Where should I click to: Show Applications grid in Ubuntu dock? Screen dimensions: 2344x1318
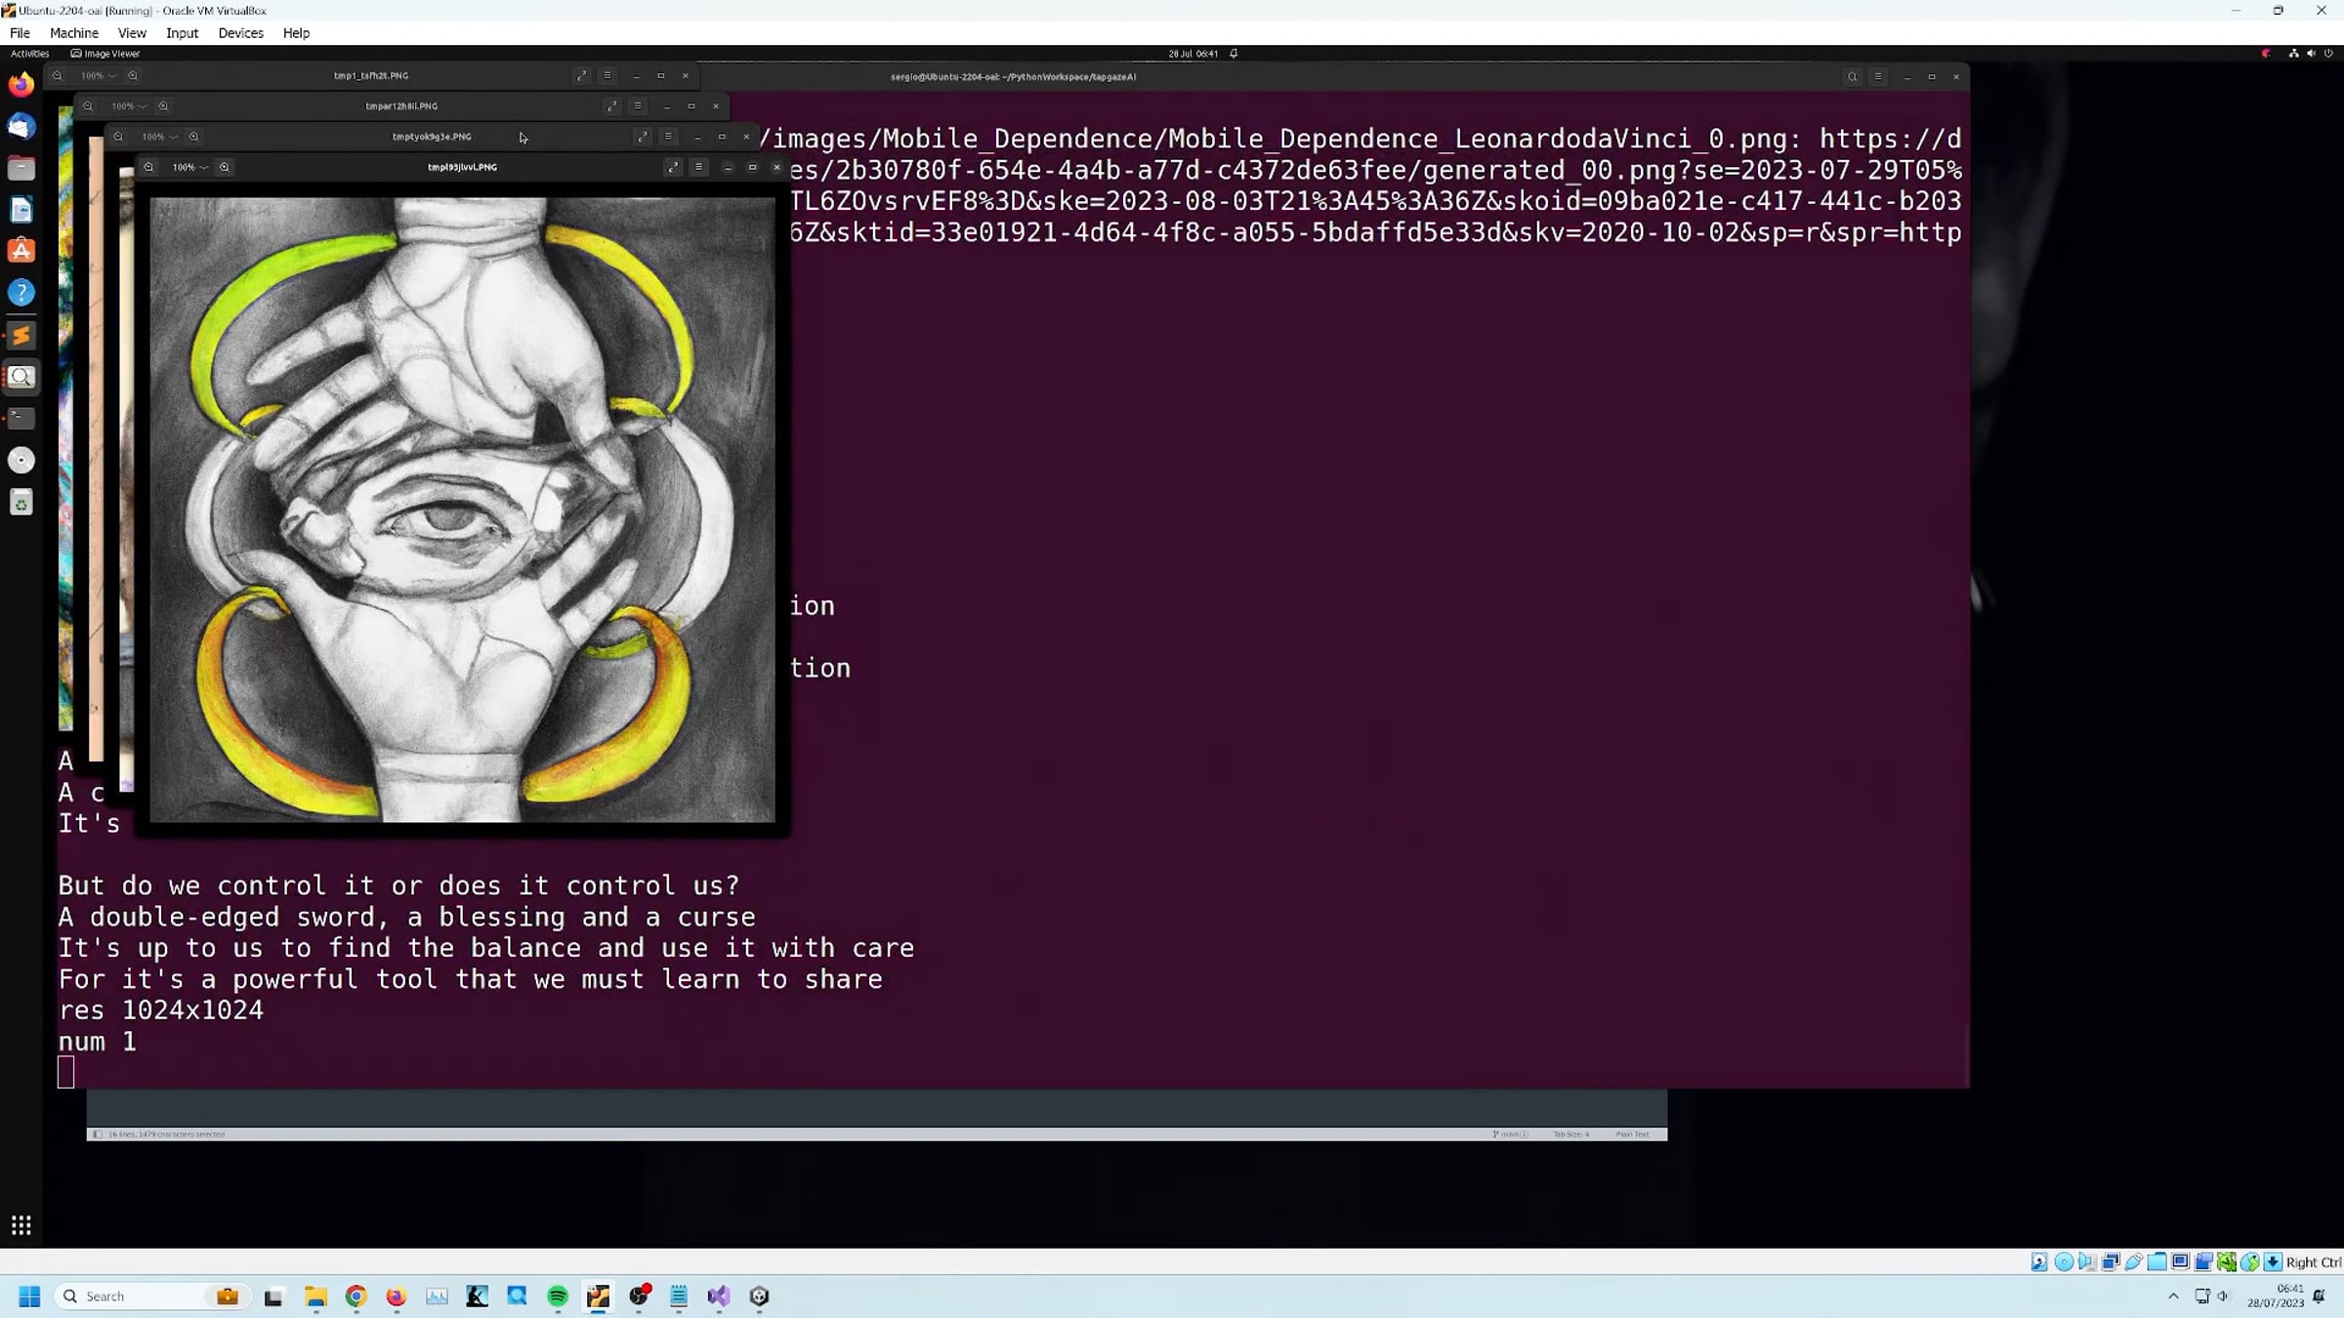point(21,1224)
